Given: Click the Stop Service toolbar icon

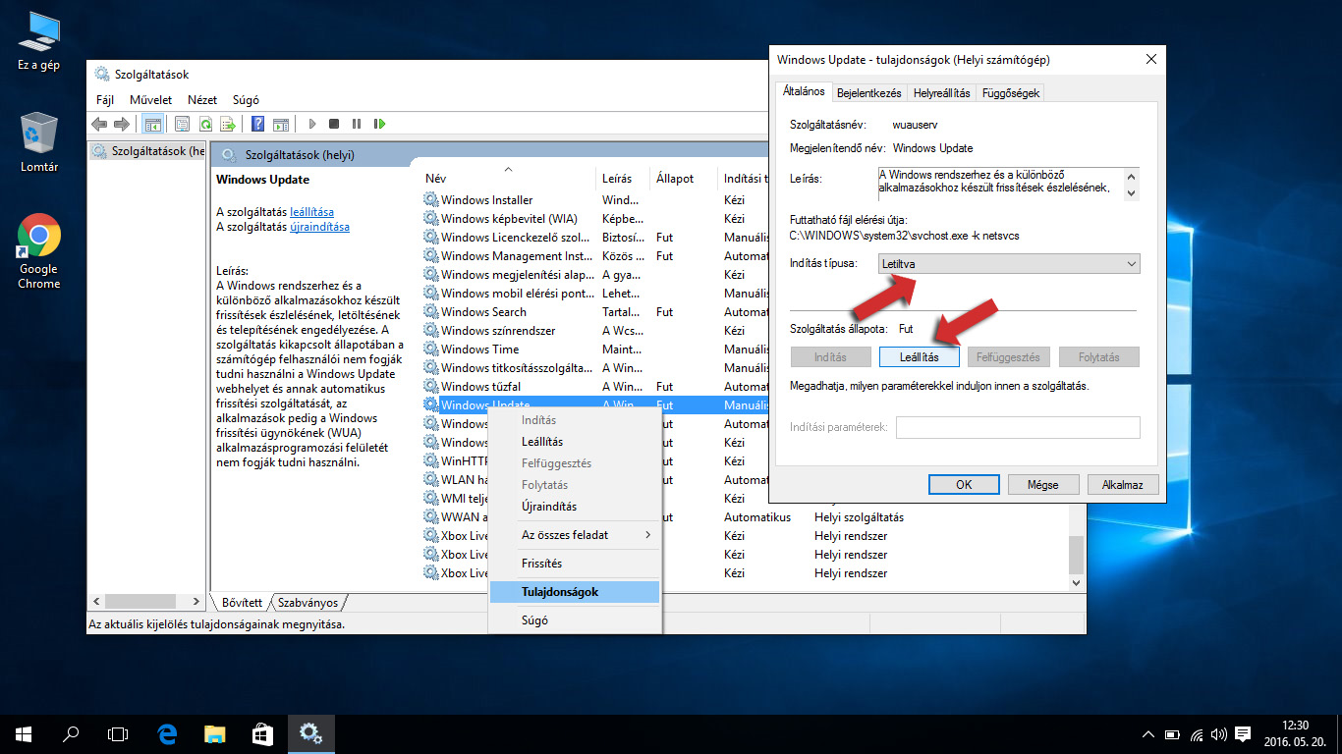Looking at the screenshot, I should coord(334,124).
